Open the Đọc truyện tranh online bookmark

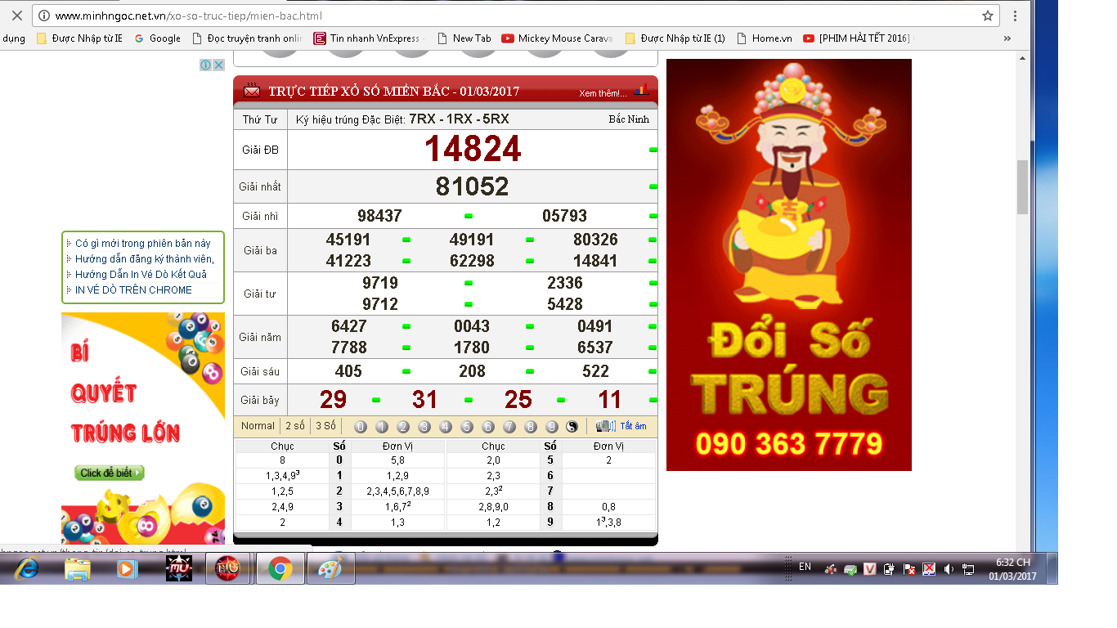[247, 38]
